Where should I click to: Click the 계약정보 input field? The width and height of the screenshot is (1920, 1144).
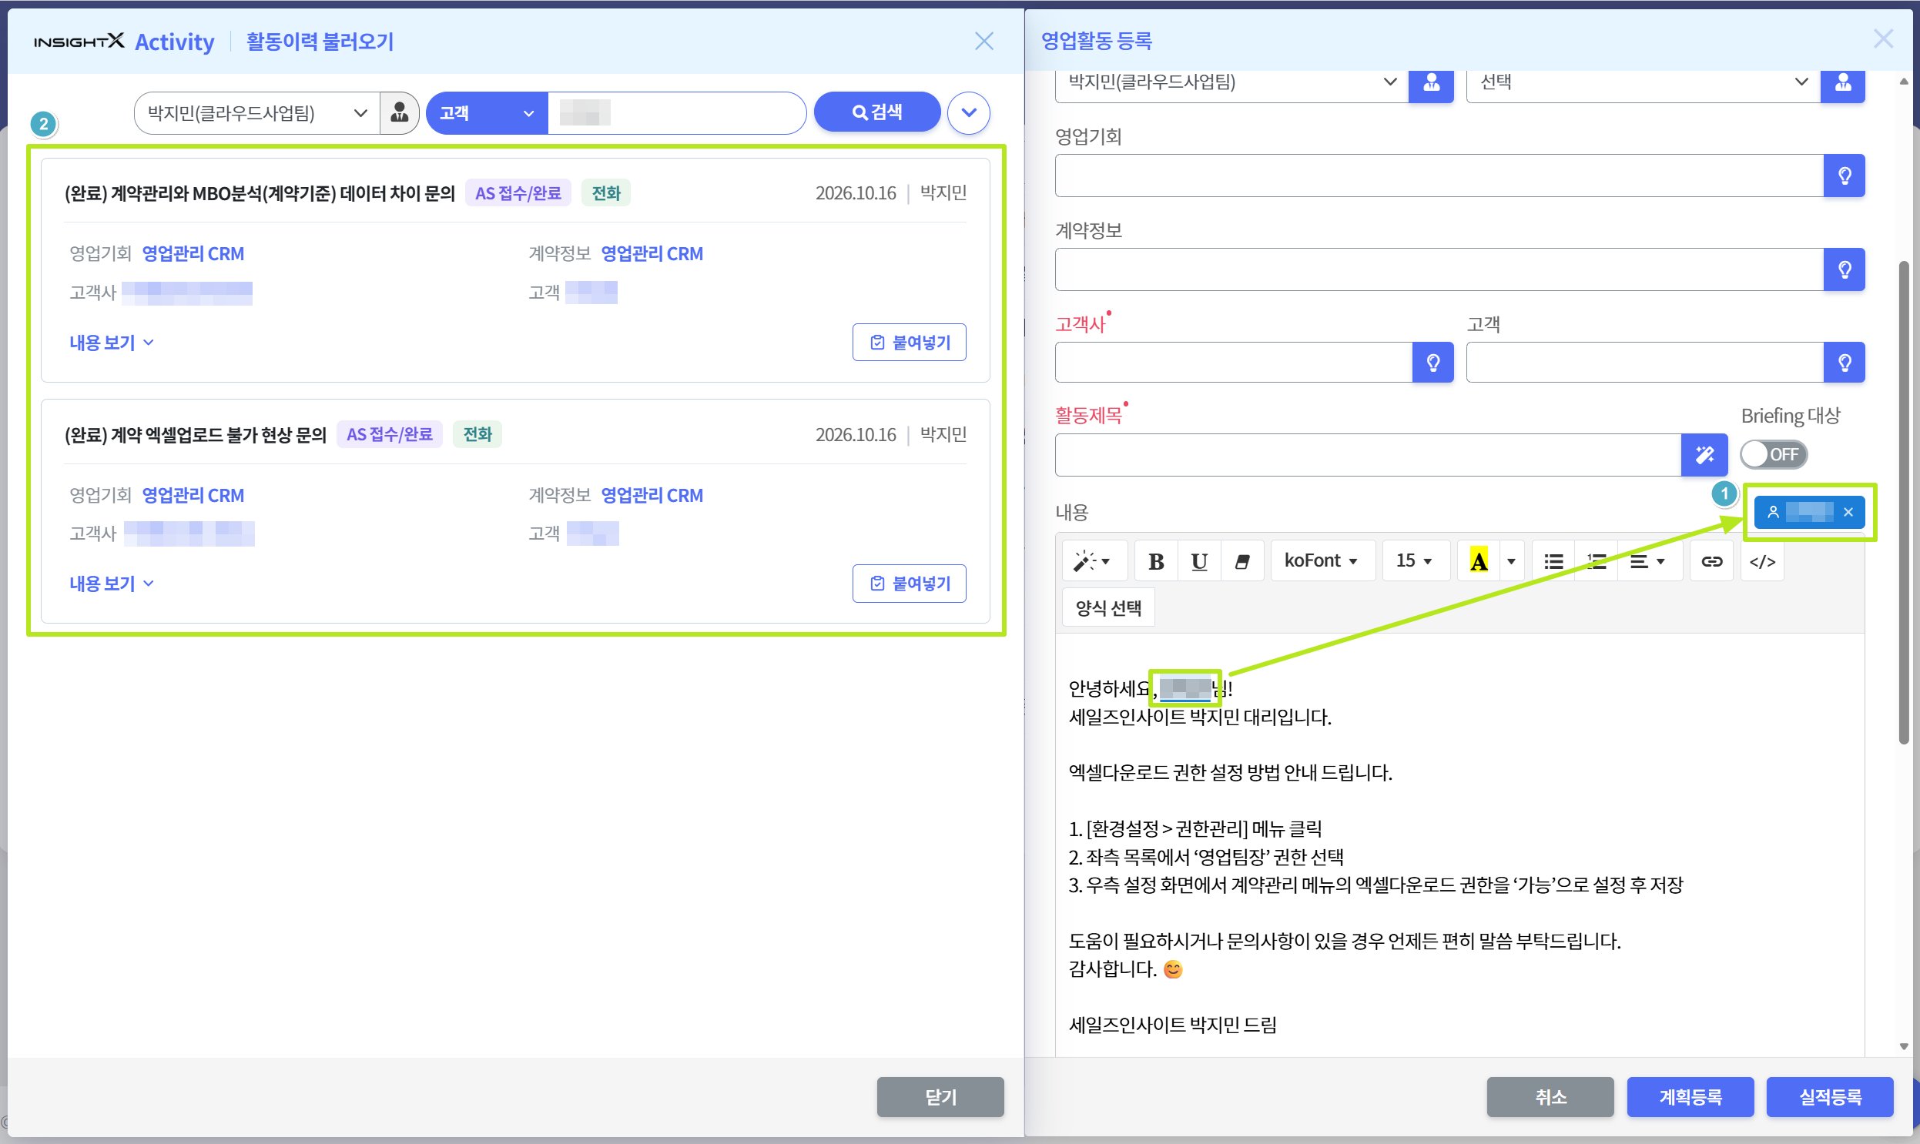pyautogui.click(x=1439, y=269)
